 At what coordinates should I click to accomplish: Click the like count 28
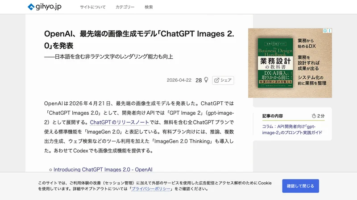click(199, 80)
